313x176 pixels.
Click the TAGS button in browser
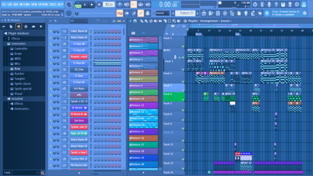coord(7,173)
